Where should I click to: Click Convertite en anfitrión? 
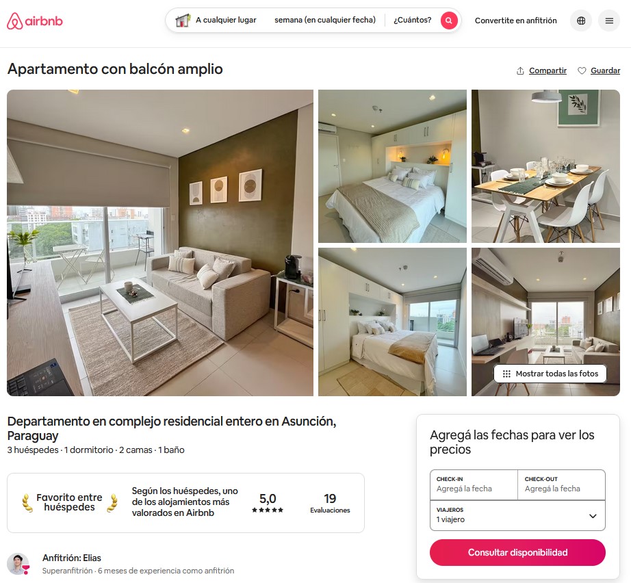point(515,21)
